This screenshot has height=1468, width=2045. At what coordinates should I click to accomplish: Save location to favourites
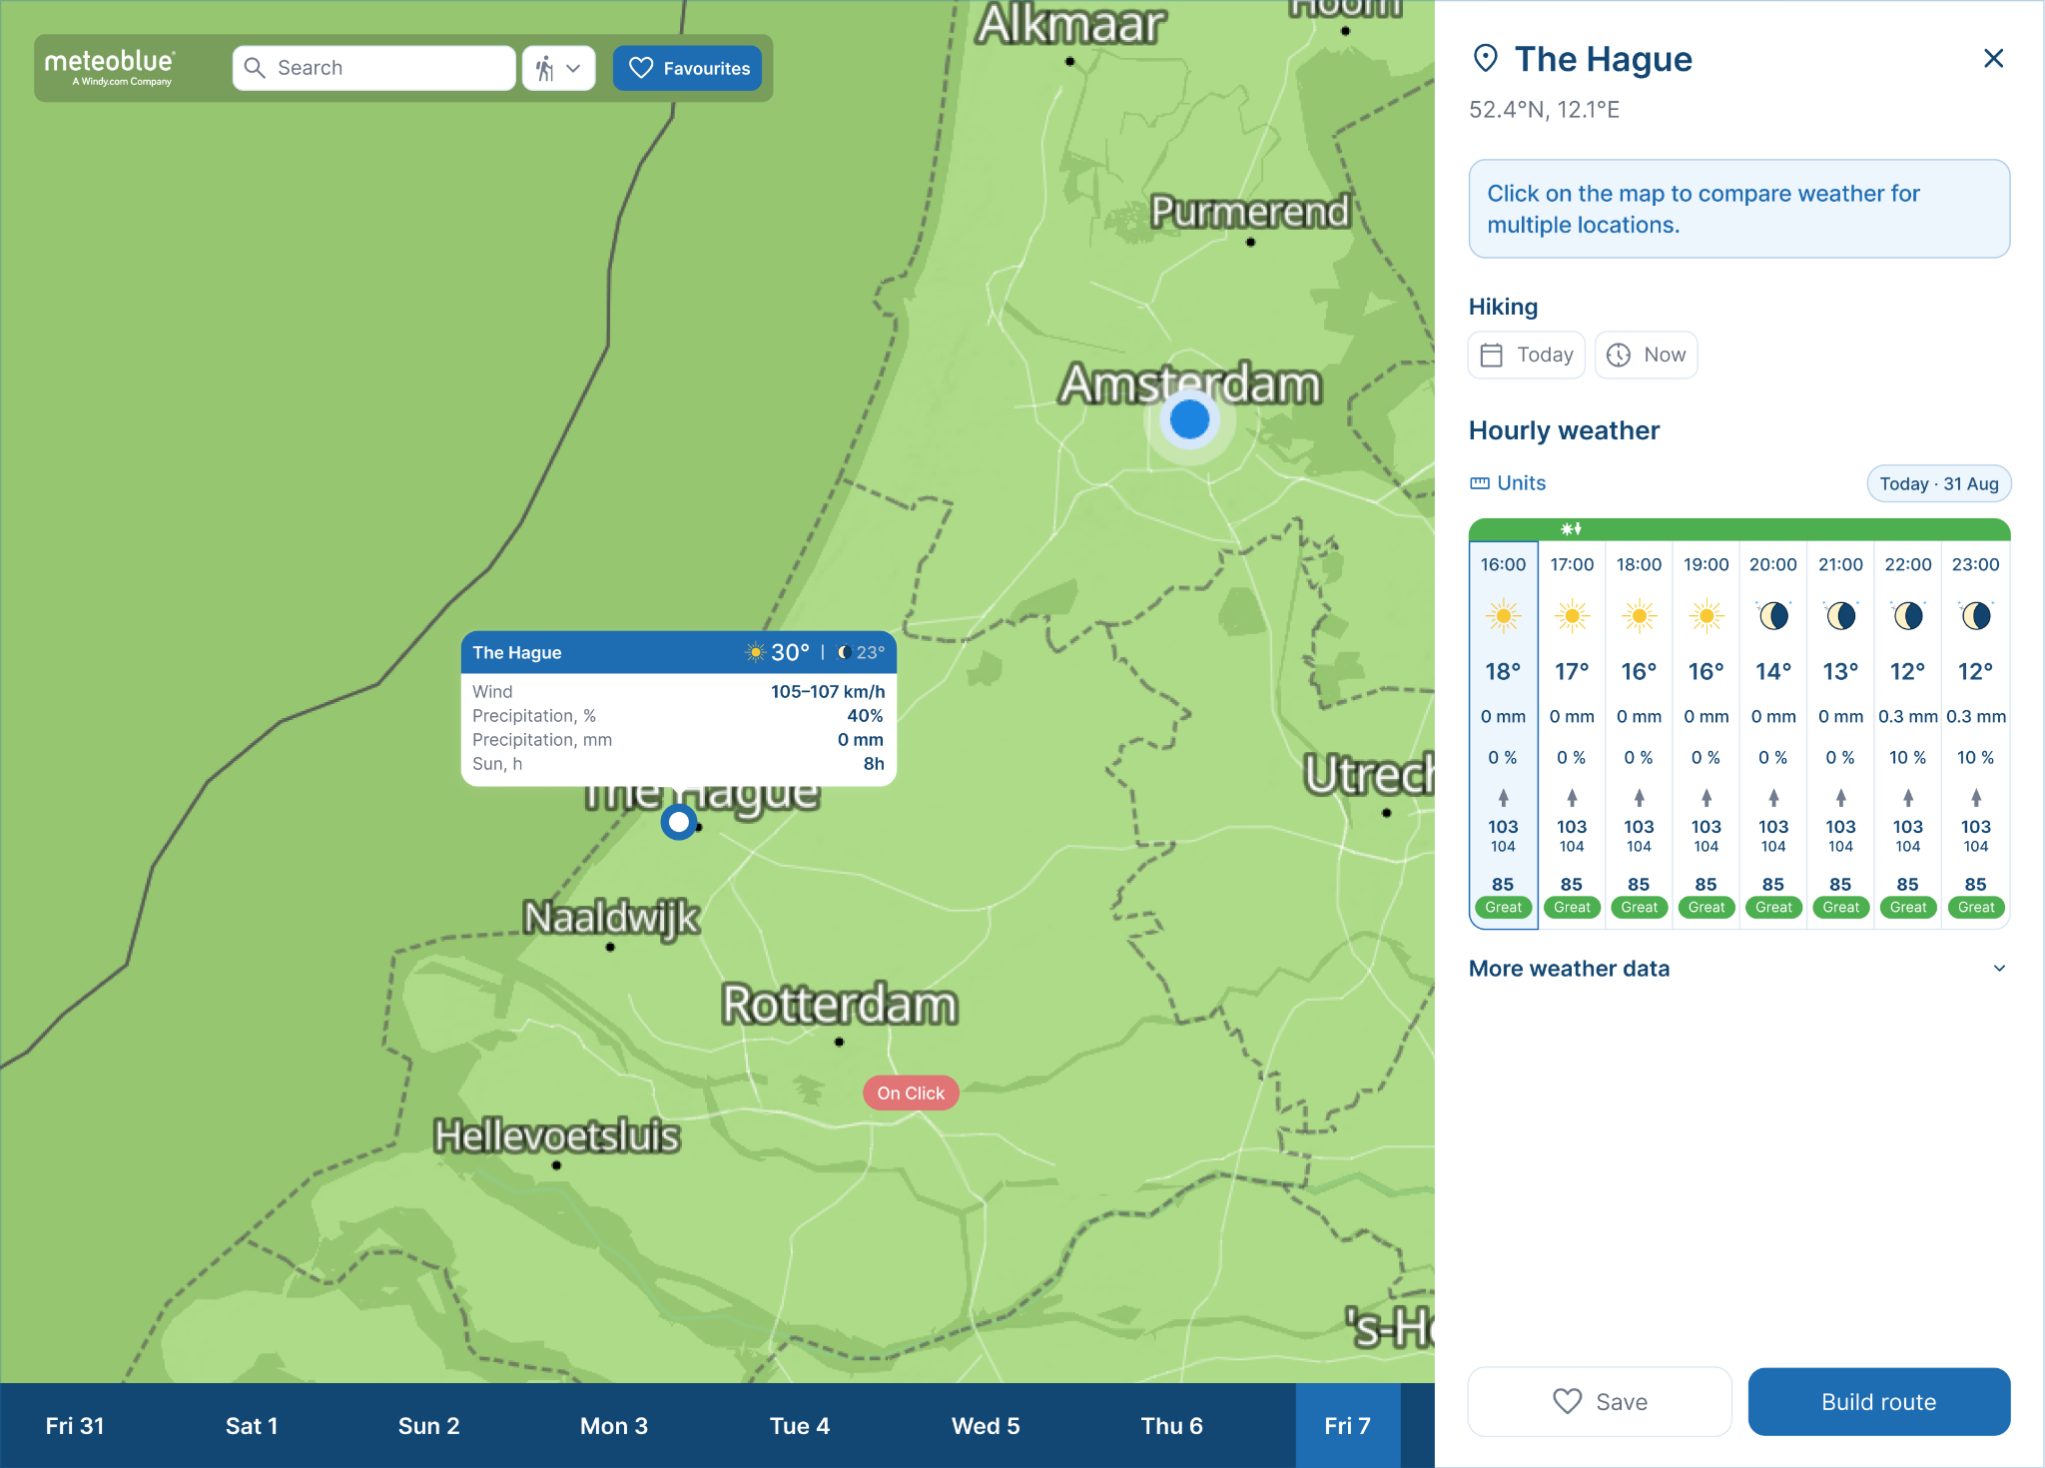[1600, 1401]
